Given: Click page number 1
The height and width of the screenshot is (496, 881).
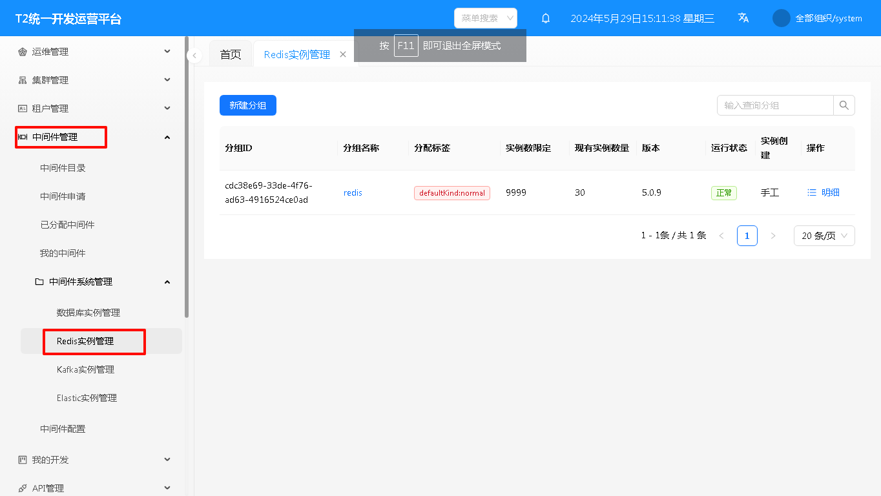Looking at the screenshot, I should 747,236.
